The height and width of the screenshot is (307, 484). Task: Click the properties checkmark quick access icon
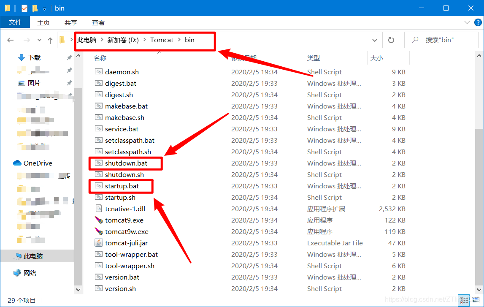point(24,8)
